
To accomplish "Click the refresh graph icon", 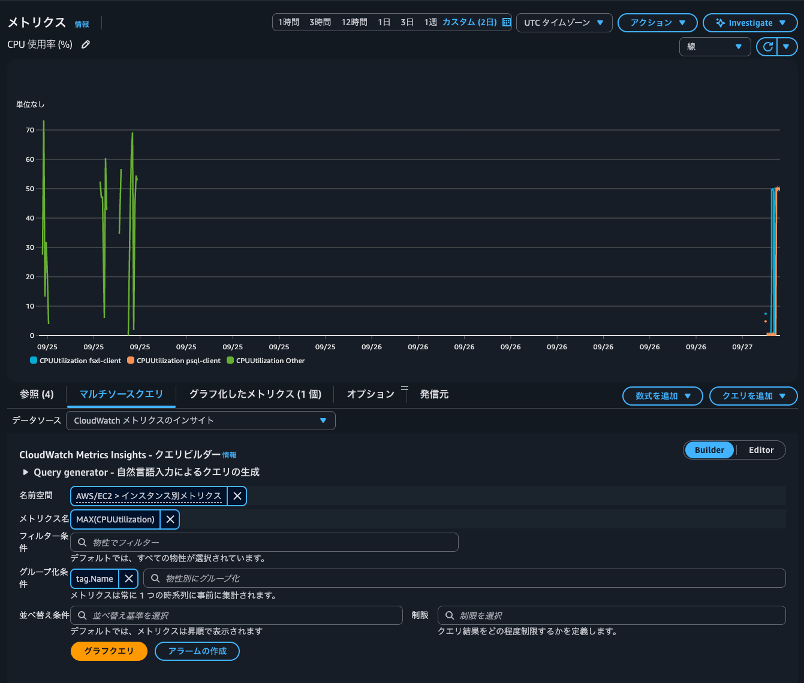I will click(x=767, y=47).
